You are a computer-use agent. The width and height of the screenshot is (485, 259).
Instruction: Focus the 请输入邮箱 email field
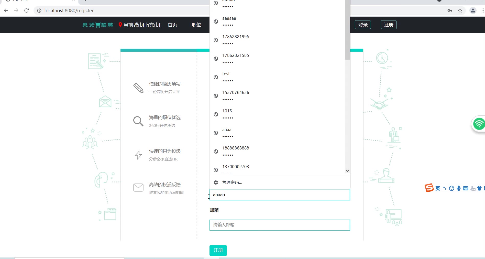point(280,225)
